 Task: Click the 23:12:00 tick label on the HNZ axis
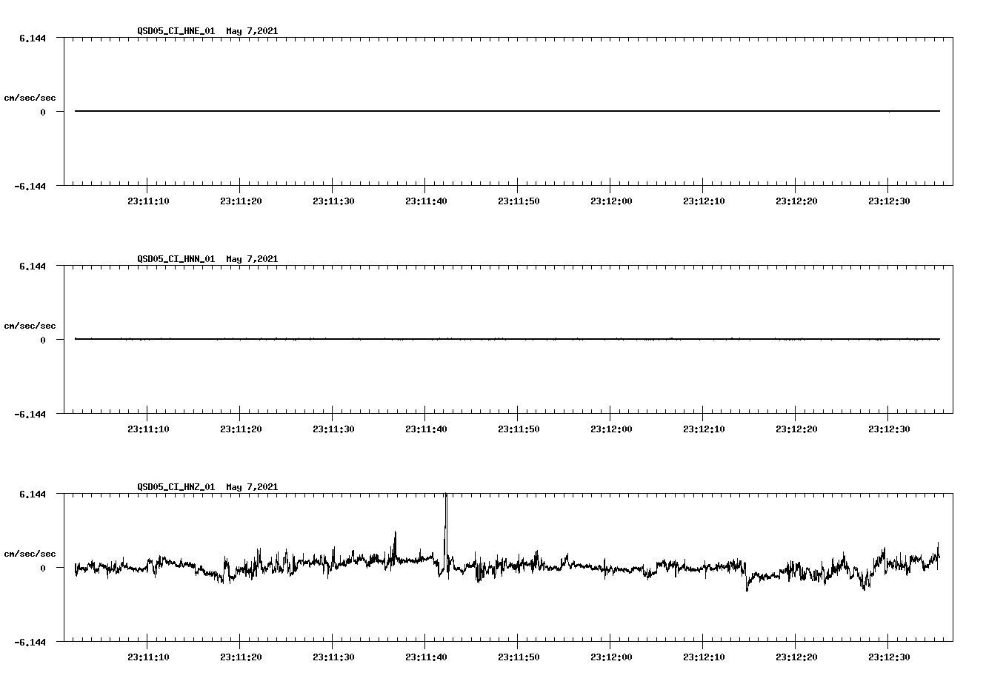(610, 657)
